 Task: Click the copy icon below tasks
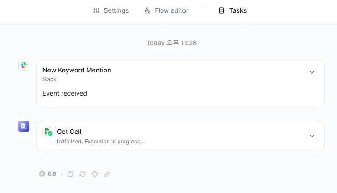71,174
